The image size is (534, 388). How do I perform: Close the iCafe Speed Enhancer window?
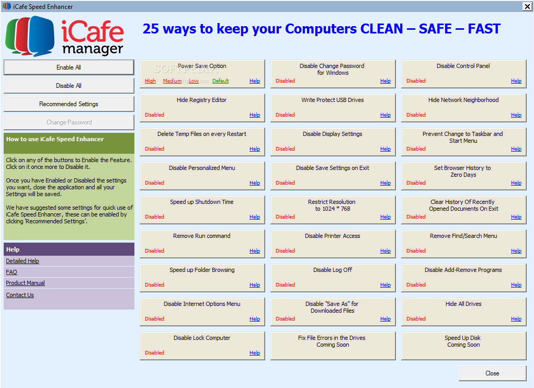coord(527,6)
